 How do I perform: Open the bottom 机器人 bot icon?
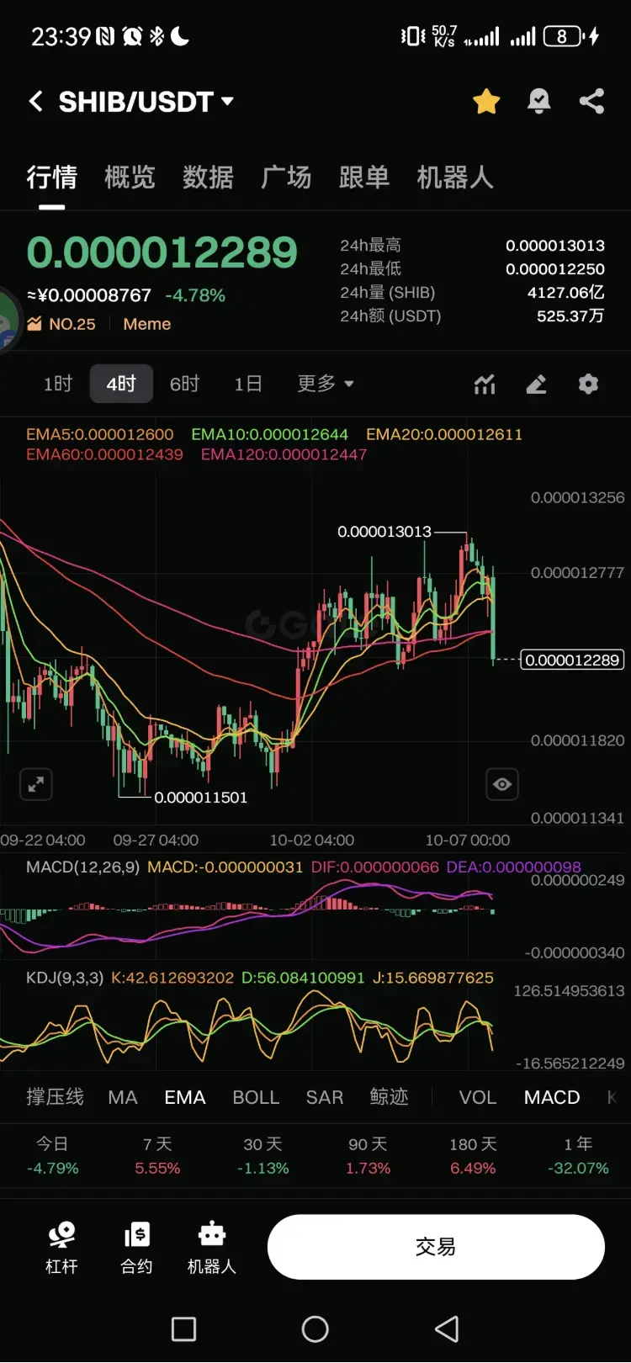(211, 1248)
